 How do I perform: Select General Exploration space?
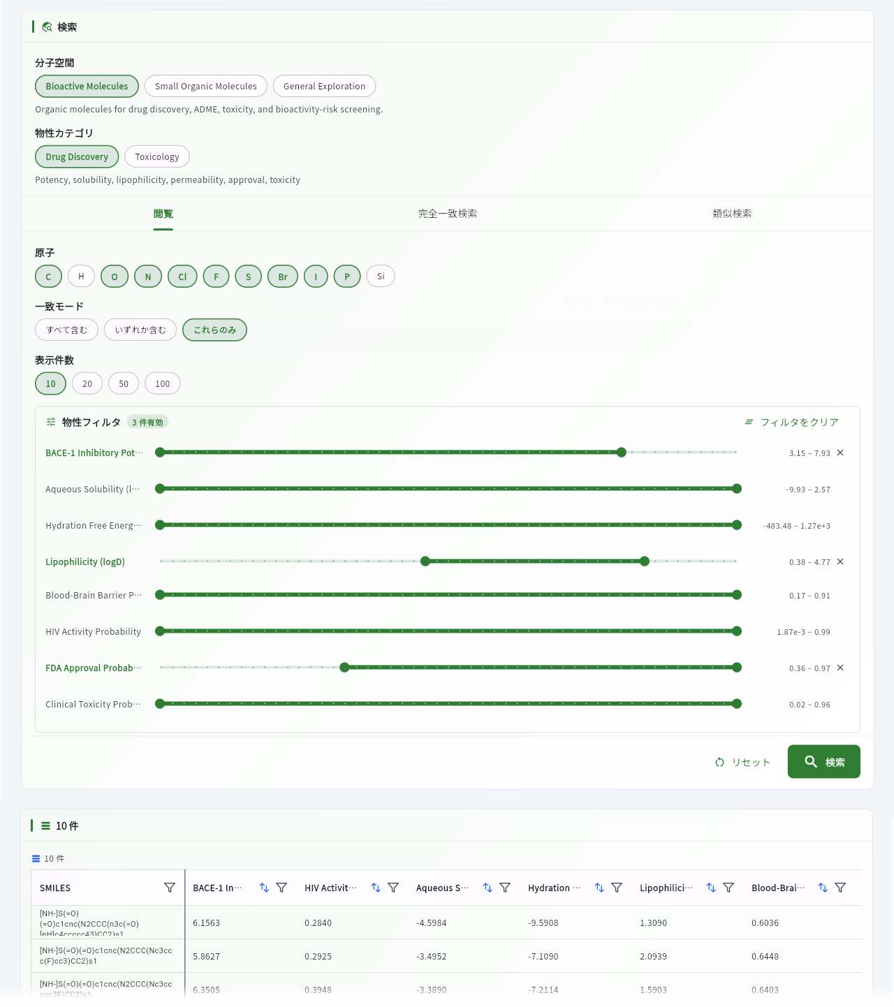click(x=325, y=87)
